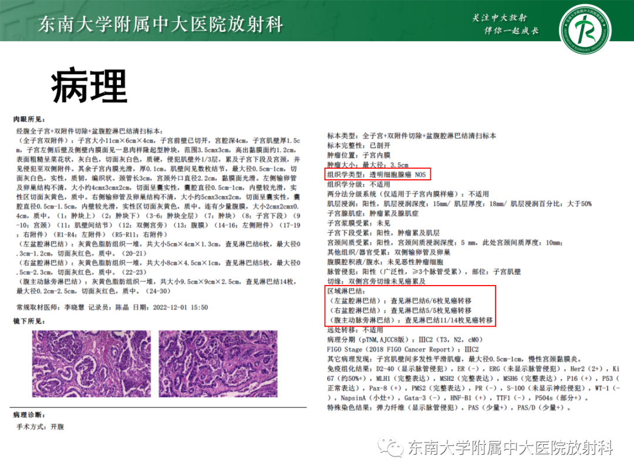Click the line starting 脉管侵犯: 阳性

coord(424,272)
